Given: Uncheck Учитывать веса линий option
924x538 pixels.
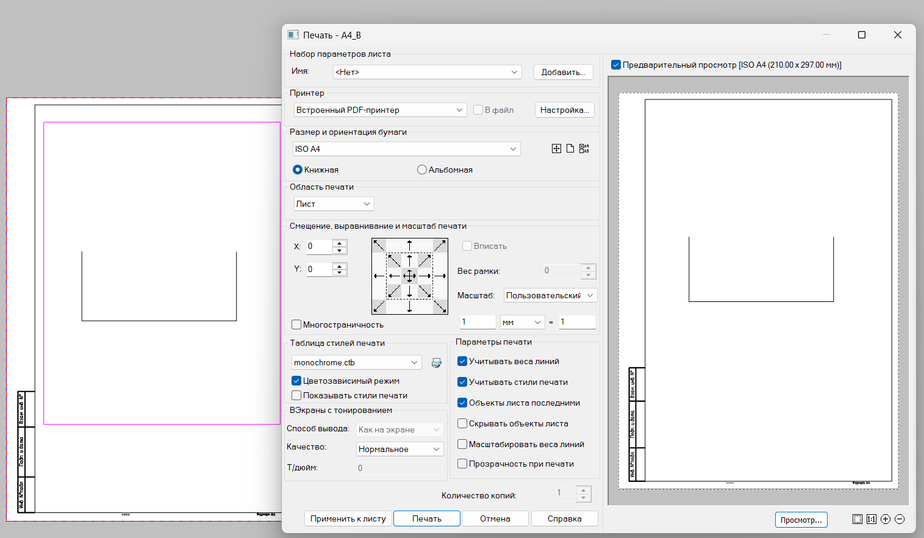Looking at the screenshot, I should [462, 361].
